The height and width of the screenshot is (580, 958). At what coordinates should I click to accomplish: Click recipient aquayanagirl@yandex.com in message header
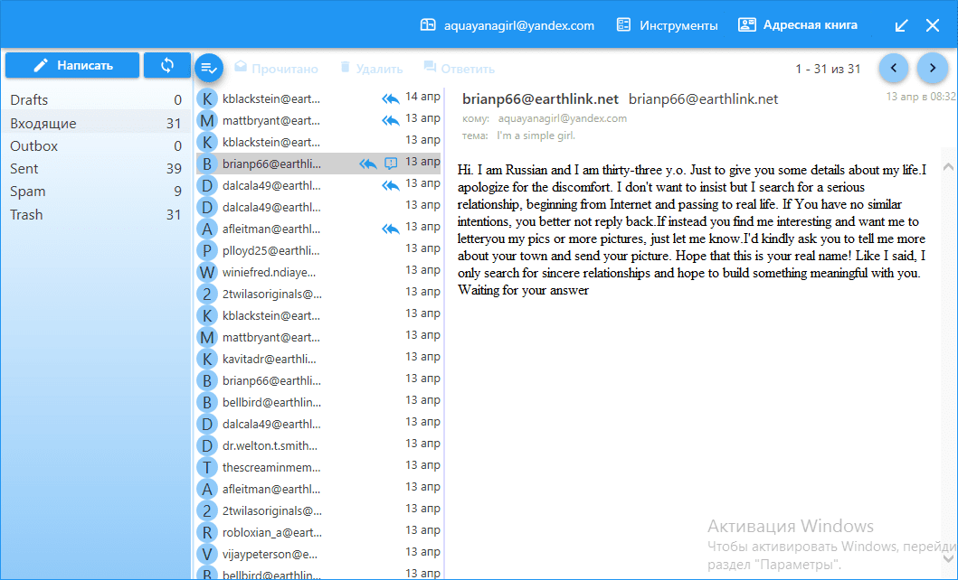coord(562,118)
